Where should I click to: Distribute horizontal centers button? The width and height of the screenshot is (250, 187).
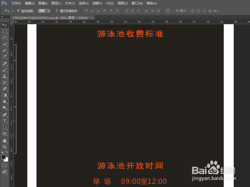click(x=152, y=11)
